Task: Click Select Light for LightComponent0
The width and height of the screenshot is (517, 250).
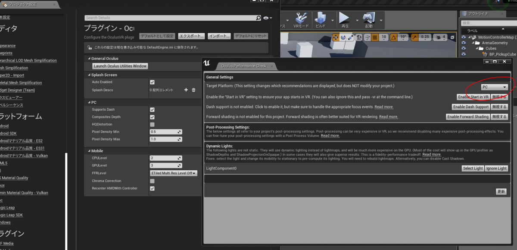Action: 473,169
